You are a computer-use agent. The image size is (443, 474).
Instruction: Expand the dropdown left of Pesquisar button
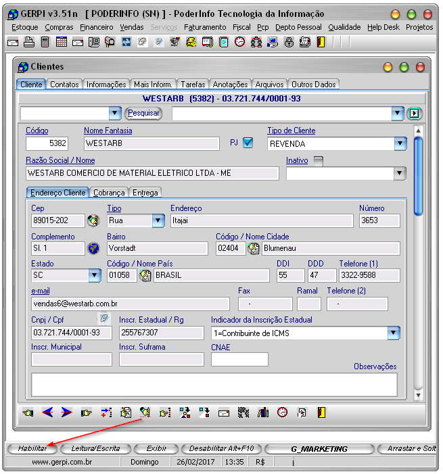tap(114, 114)
